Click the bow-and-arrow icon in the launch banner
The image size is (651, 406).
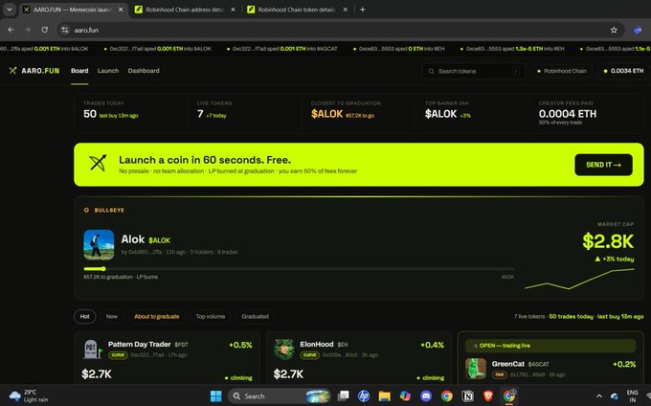tap(98, 163)
